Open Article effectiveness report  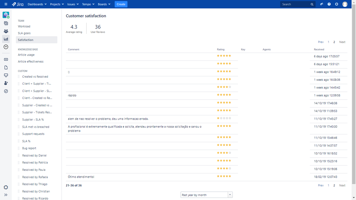[31, 62]
